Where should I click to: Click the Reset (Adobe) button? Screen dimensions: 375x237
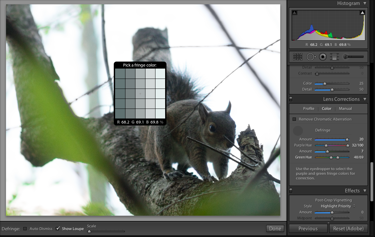[x=348, y=229]
